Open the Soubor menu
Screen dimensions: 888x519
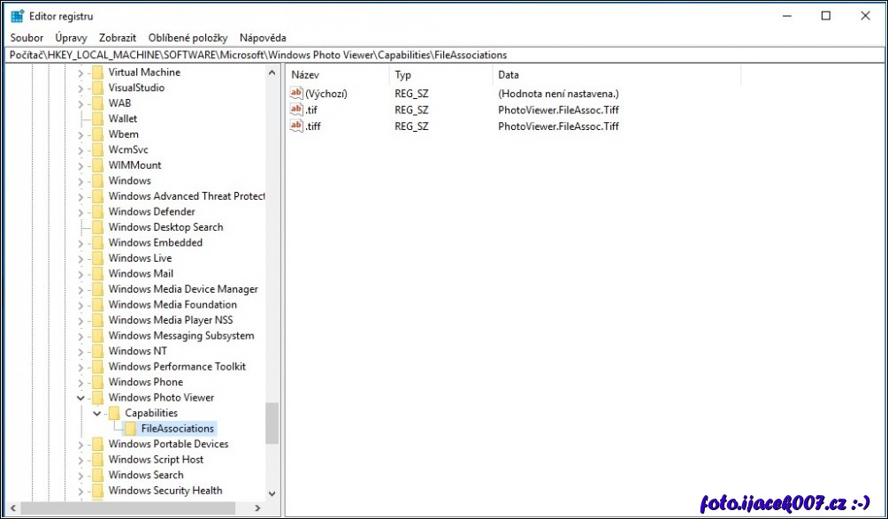click(x=27, y=38)
